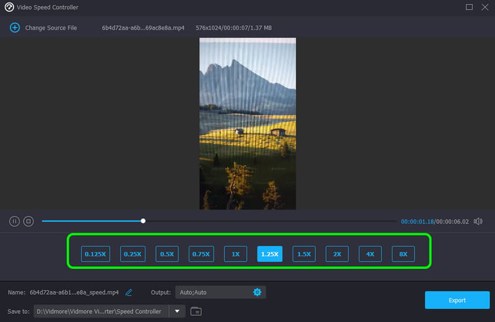Select the 1.5X speed option

304,254
